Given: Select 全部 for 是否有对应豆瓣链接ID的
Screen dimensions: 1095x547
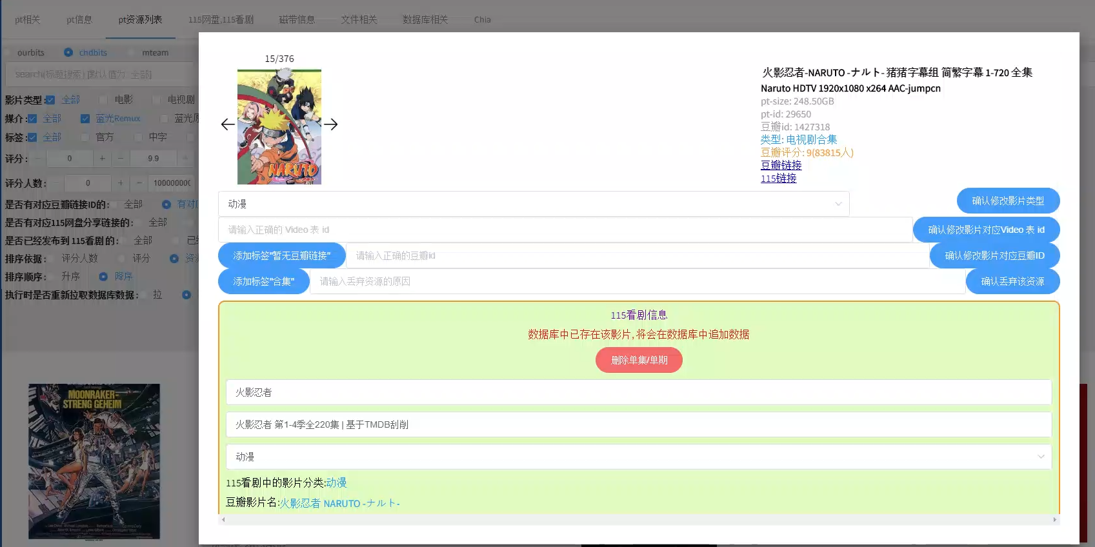Looking at the screenshot, I should pyautogui.click(x=128, y=204).
